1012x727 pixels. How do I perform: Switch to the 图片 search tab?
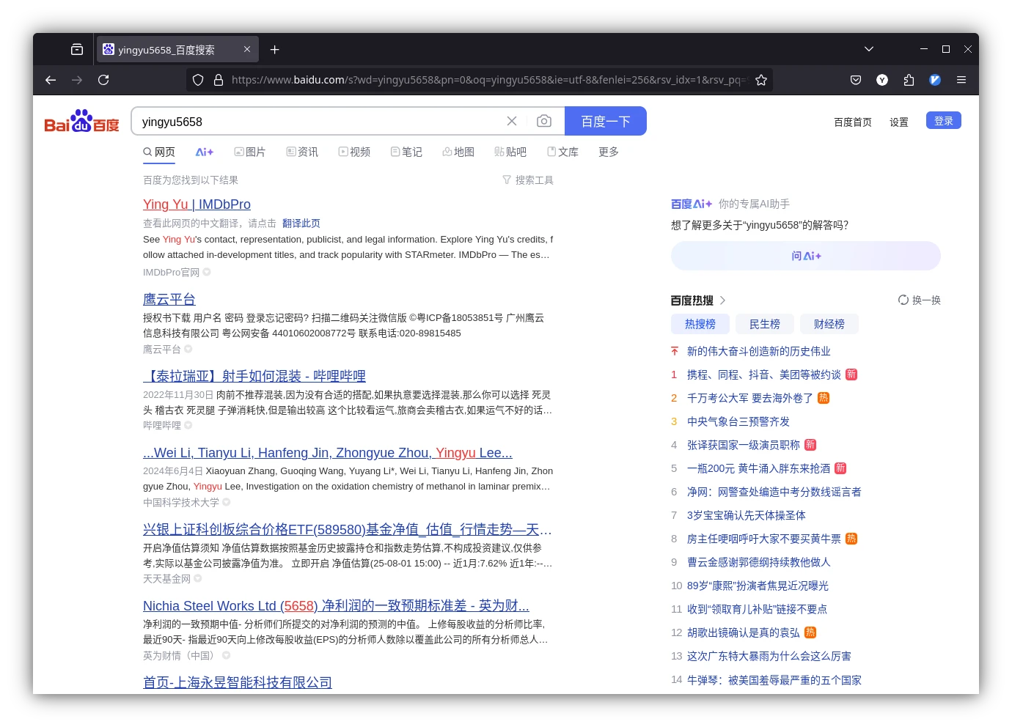click(x=249, y=152)
